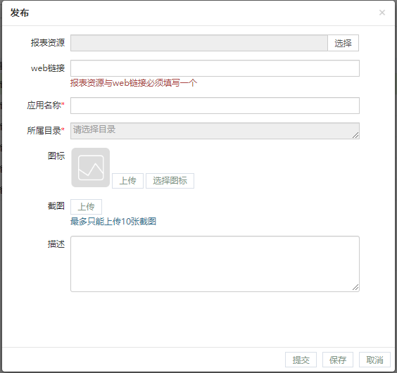Submit the form with 提交
This screenshot has width=397, height=373.
[x=301, y=360]
